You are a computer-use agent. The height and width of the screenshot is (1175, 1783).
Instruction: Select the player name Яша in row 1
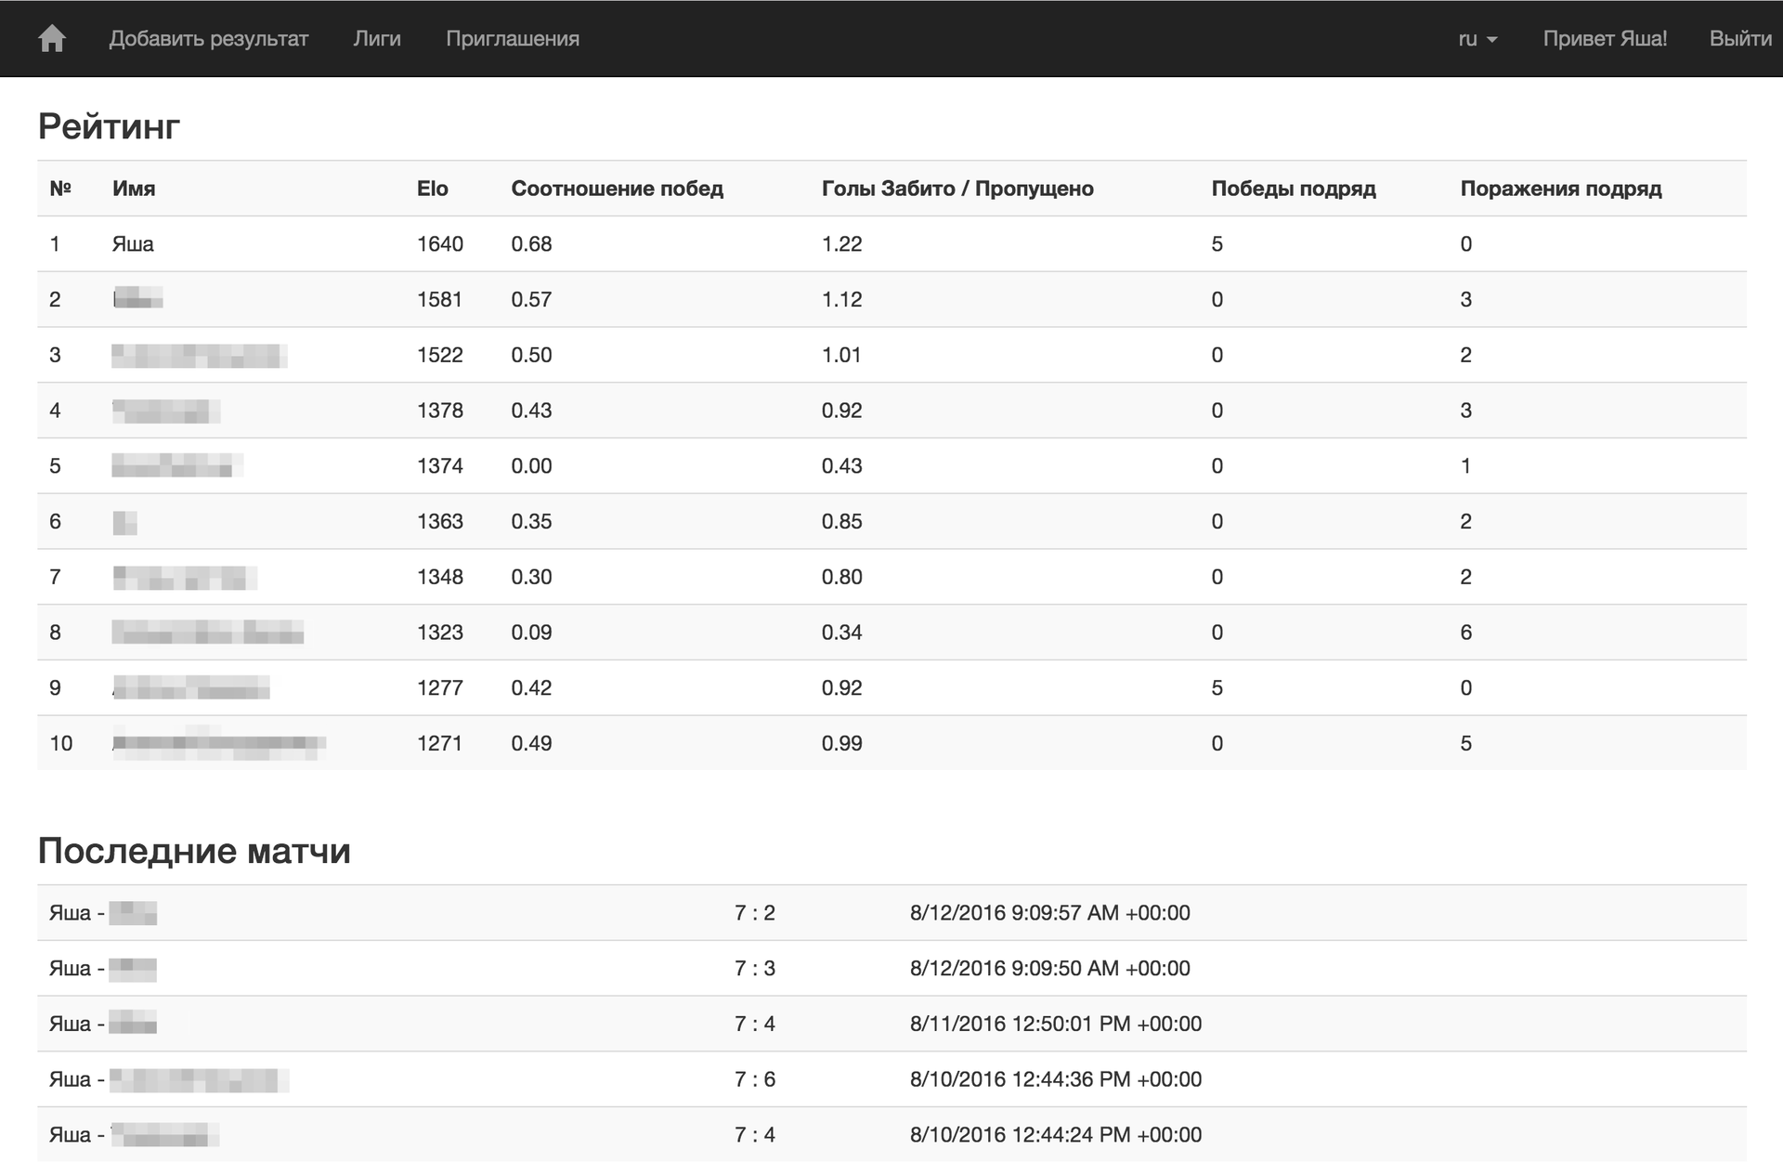(133, 244)
